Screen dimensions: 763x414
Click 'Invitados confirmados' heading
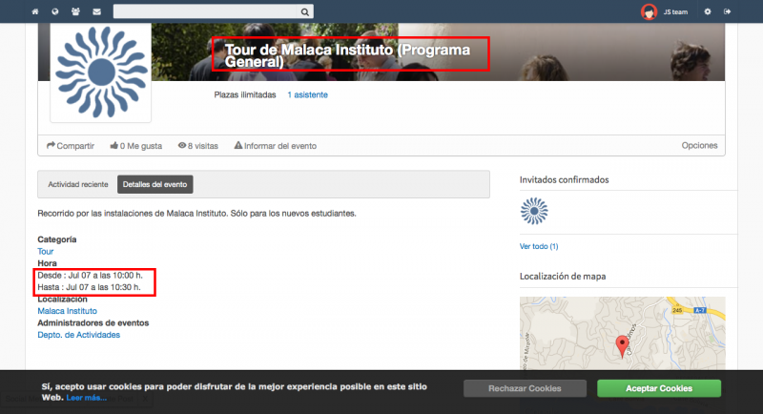[564, 180]
